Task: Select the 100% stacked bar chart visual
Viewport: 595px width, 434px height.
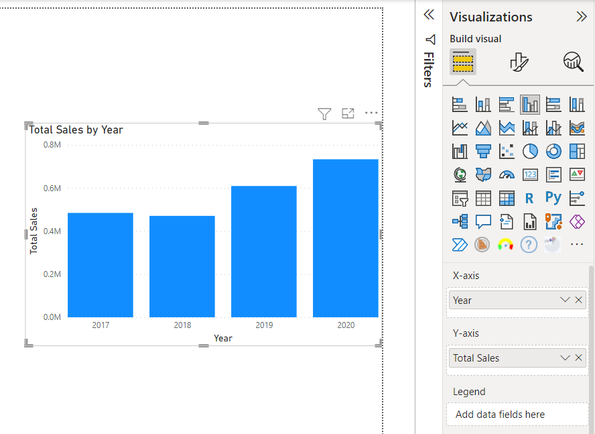Action: coord(553,104)
